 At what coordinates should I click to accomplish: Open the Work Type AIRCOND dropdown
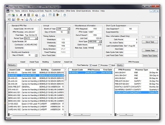coord(100,41)
